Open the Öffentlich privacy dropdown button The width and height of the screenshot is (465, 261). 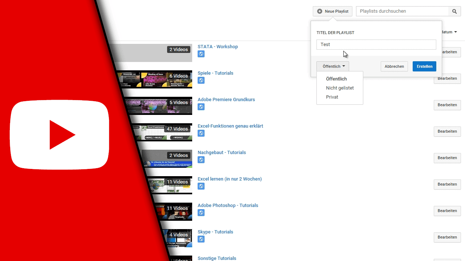333,66
